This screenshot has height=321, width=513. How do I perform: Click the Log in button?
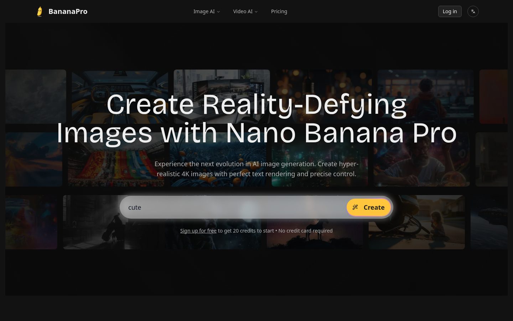point(450,11)
